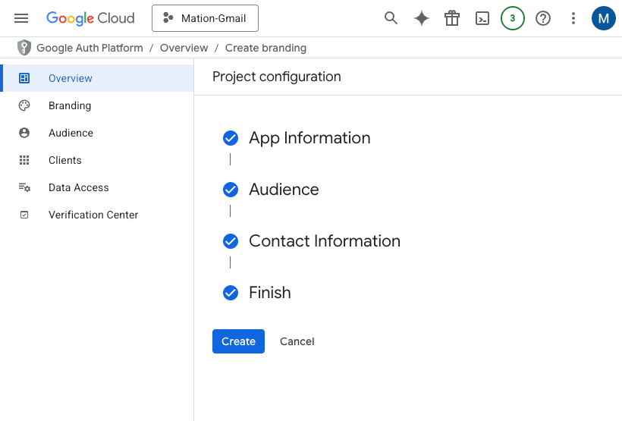Click the Overview dashboard icon in sidebar
Image resolution: width=622 pixels, height=421 pixels.
click(24, 78)
